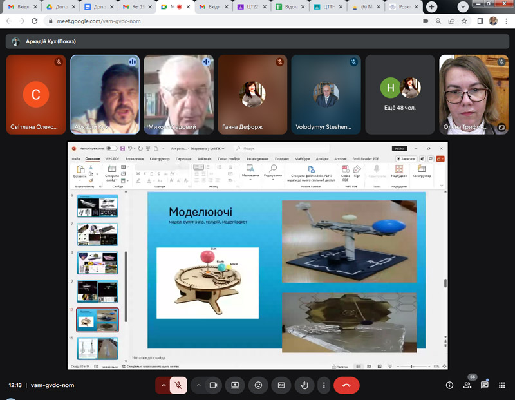Open the three-dot more options menu

(x=324, y=385)
